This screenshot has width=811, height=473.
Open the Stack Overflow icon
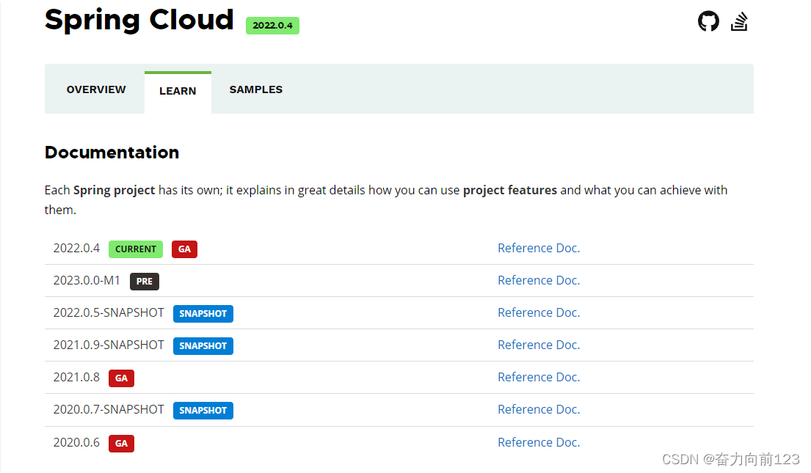click(739, 21)
